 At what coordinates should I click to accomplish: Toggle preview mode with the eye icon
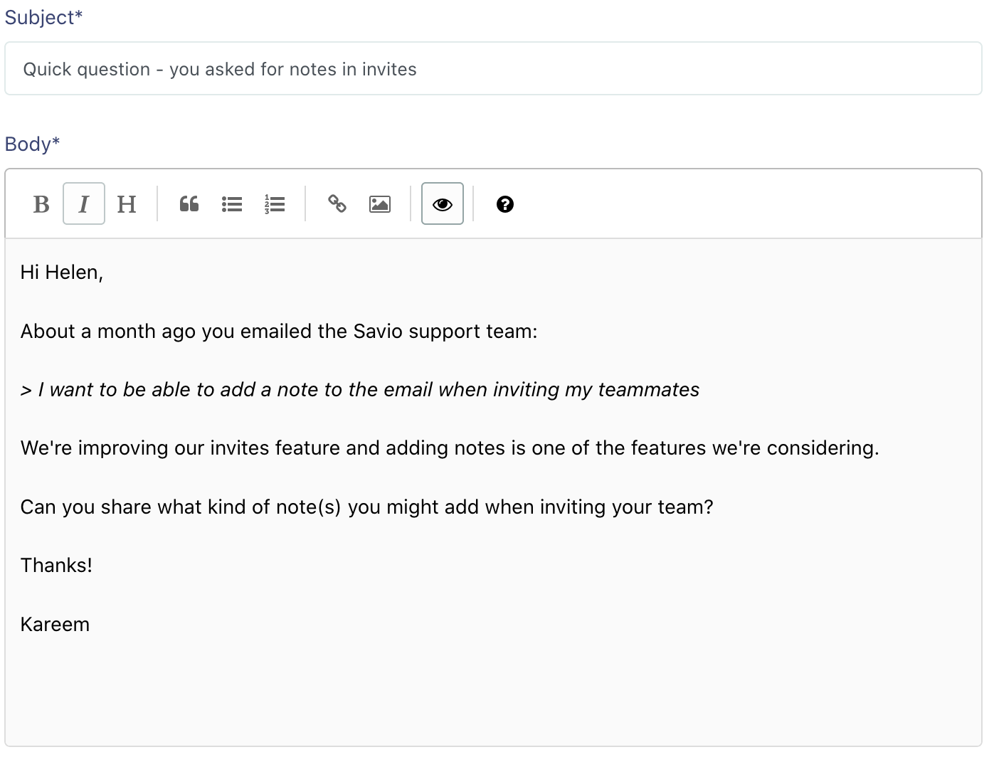click(x=443, y=204)
